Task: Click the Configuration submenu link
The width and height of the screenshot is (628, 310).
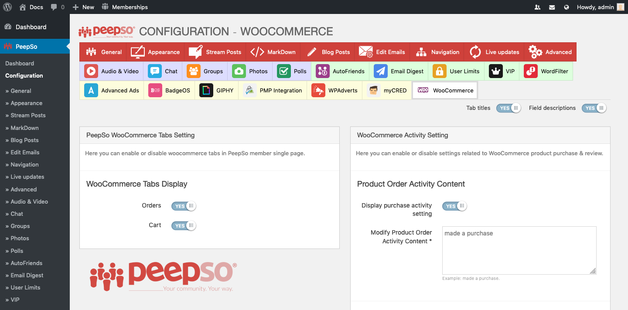Action: (24, 75)
